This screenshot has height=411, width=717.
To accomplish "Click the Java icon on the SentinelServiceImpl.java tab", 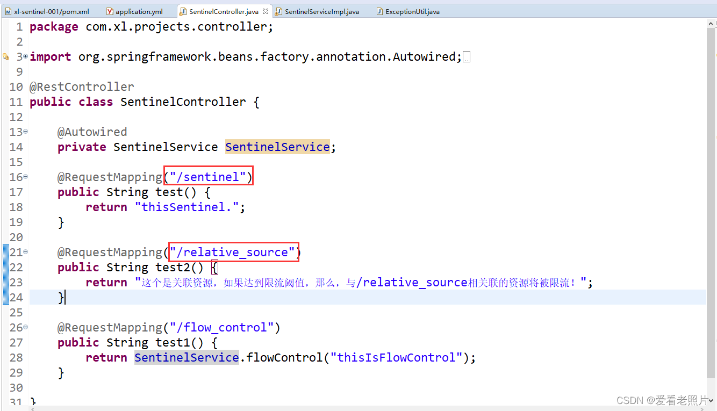I will click(278, 11).
